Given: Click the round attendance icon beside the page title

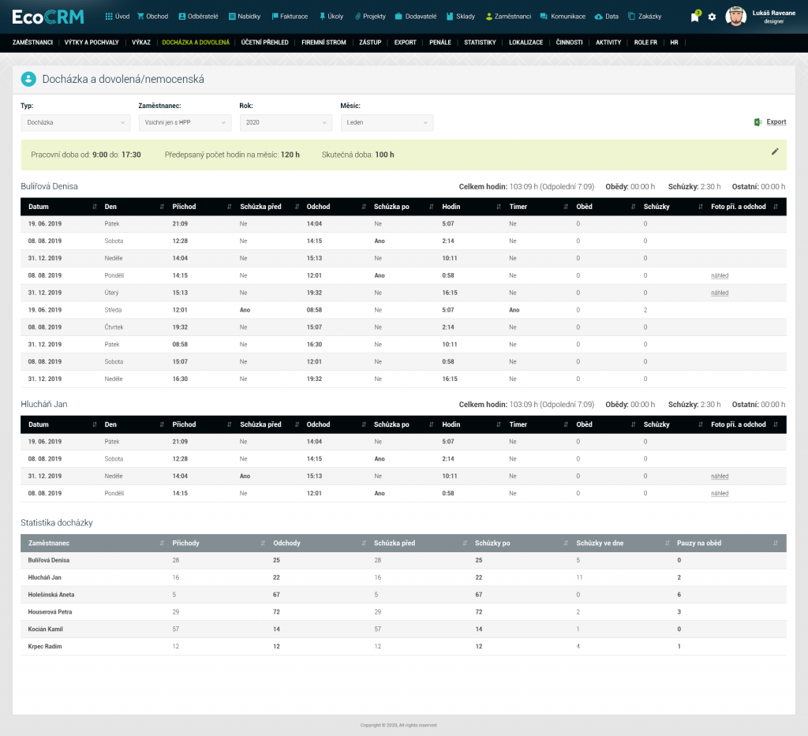Looking at the screenshot, I should point(28,79).
